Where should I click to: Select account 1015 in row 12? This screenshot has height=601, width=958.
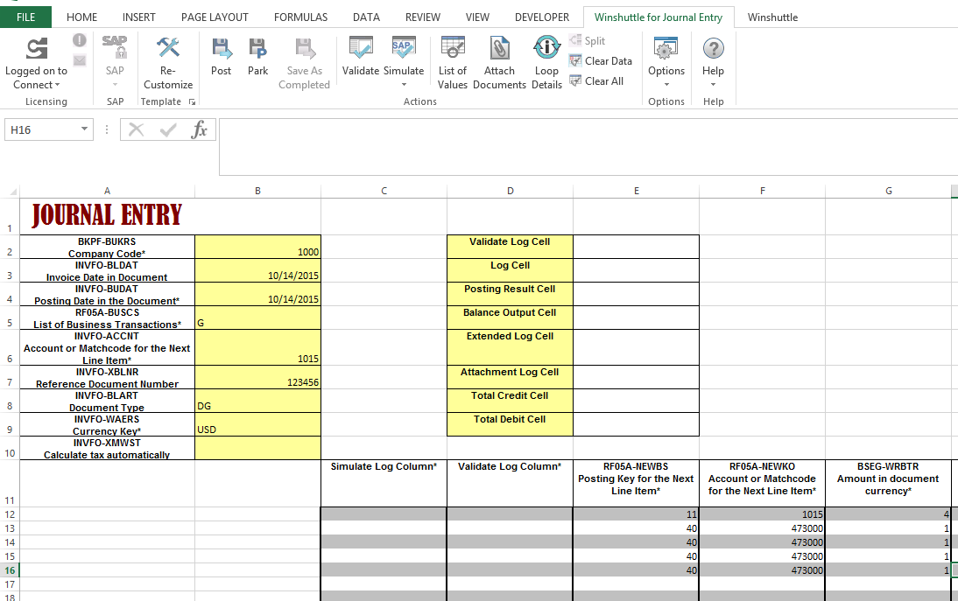(762, 514)
